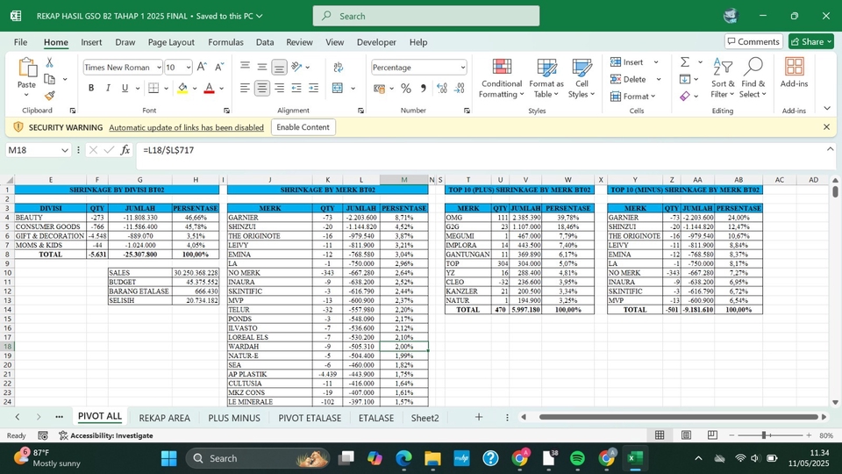
Task: Click Increase Decimal icon
Action: 442,88
